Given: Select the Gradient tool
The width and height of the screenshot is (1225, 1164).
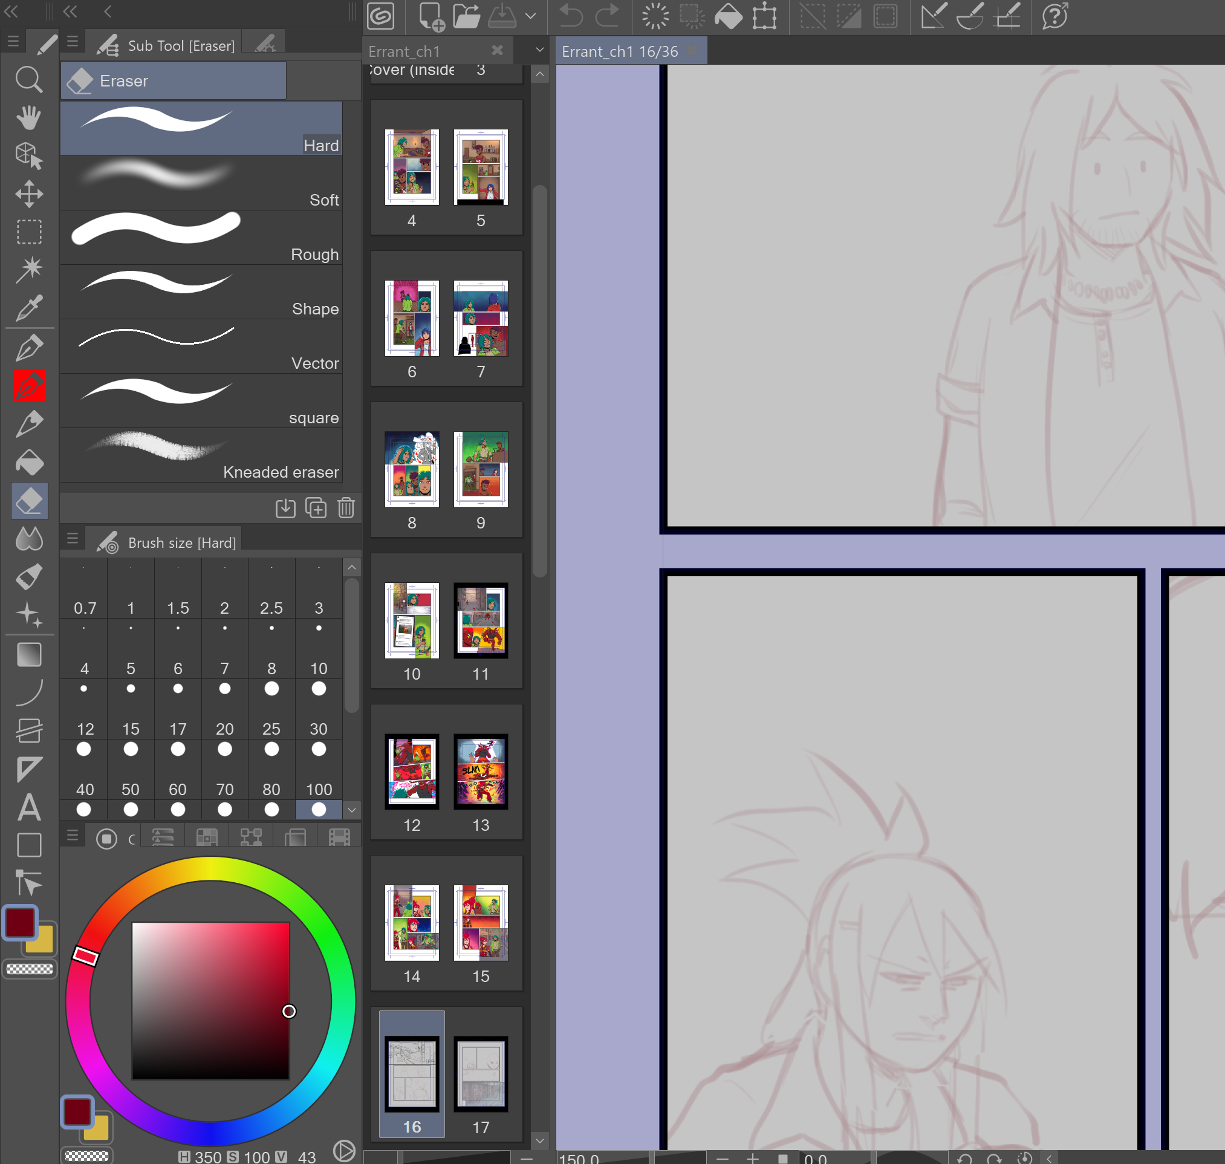Looking at the screenshot, I should [x=29, y=655].
